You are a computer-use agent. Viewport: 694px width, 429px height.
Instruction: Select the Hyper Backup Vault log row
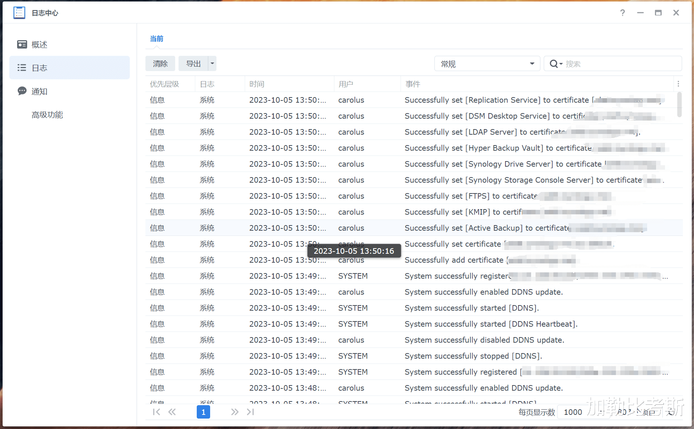point(414,148)
